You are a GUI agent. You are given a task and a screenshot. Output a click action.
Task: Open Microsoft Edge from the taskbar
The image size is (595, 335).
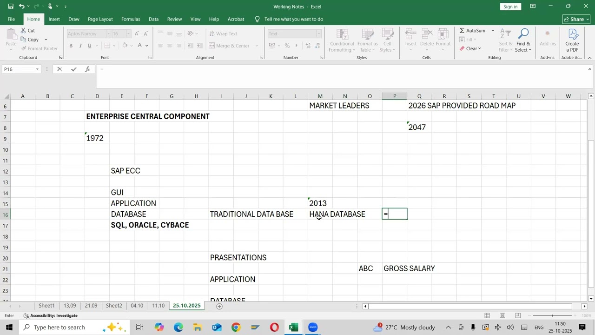click(178, 328)
